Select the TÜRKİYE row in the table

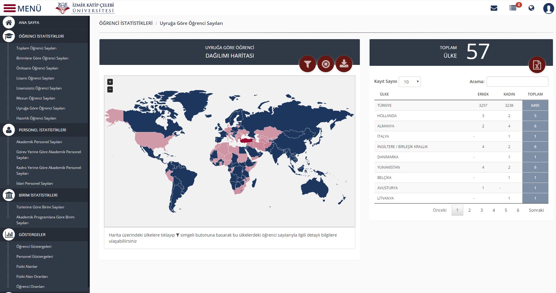coord(461,105)
